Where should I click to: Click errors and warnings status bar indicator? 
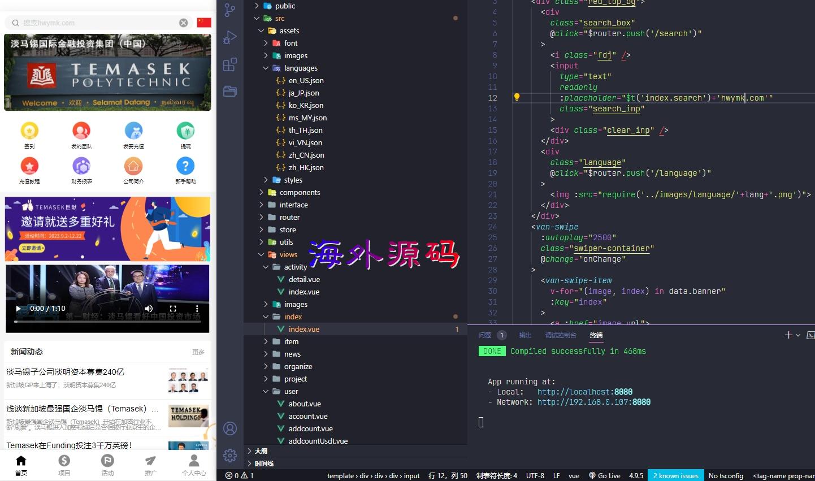pyautogui.click(x=239, y=475)
